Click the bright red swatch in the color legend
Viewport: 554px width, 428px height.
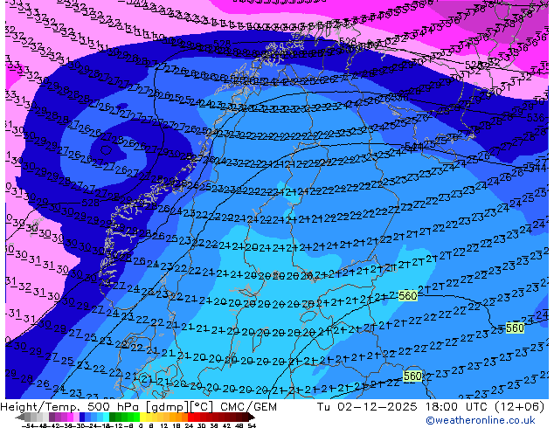click(190, 417)
